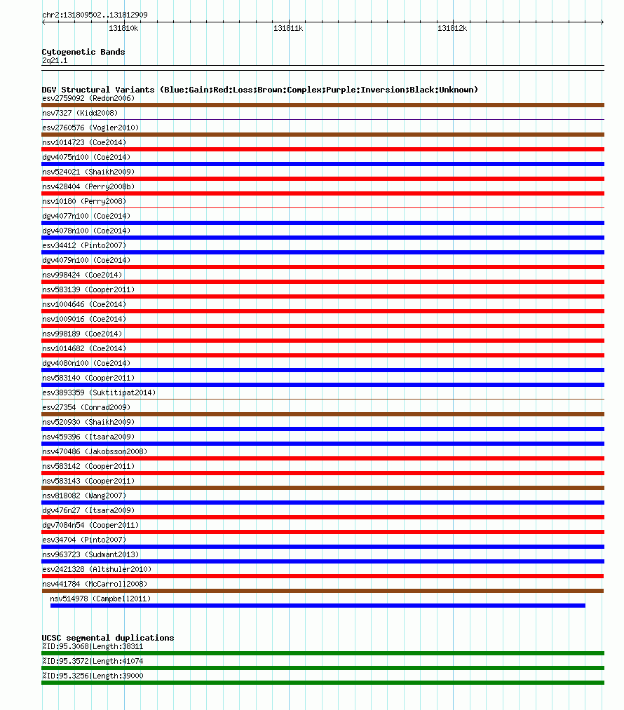Viewport: 624px width, 710px height.
Task: Click the brown bar under esv2759092 (Redon2006)
Action: coord(323,105)
